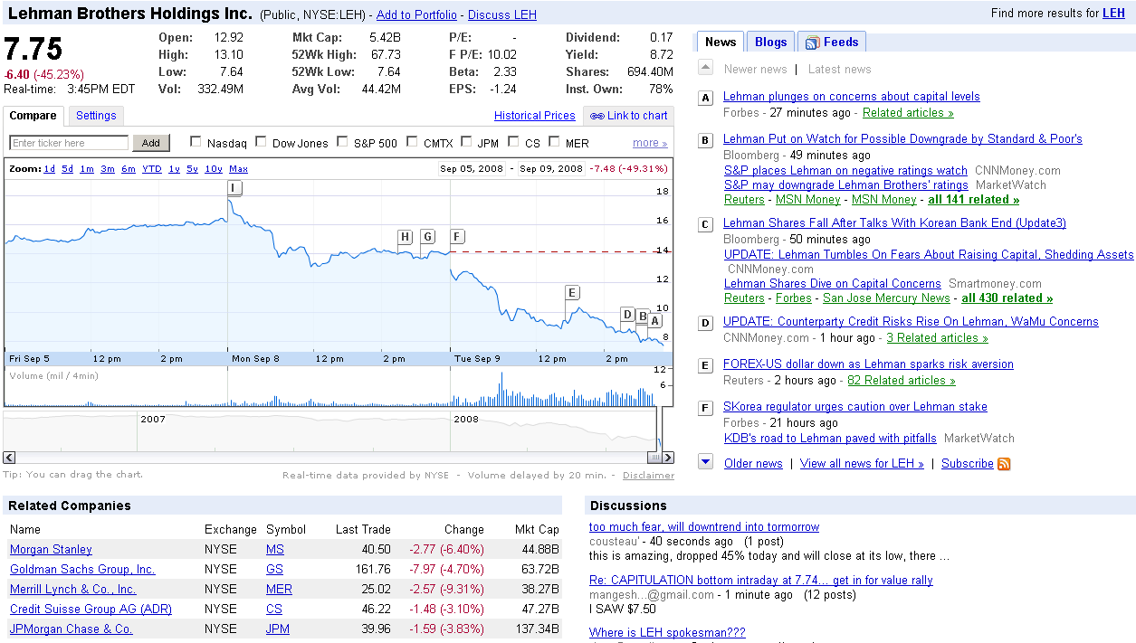1136x643 pixels.
Task: Expand the 'more »' comparison options
Action: pyautogui.click(x=650, y=143)
